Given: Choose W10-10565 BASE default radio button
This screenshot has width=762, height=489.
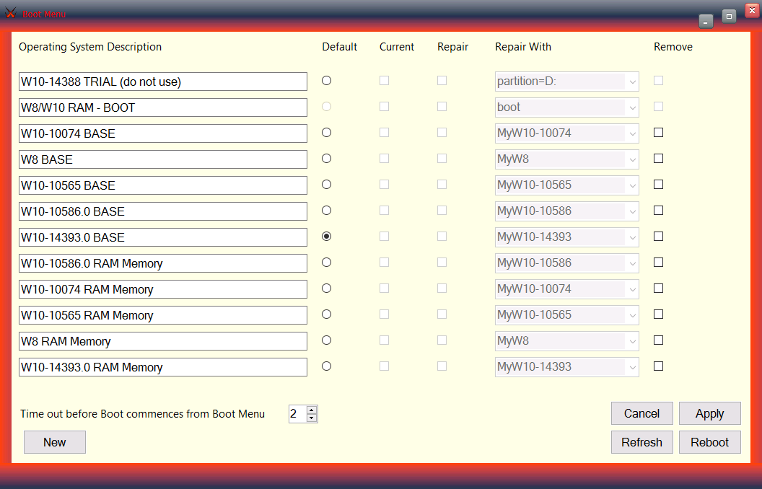Looking at the screenshot, I should 327,185.
